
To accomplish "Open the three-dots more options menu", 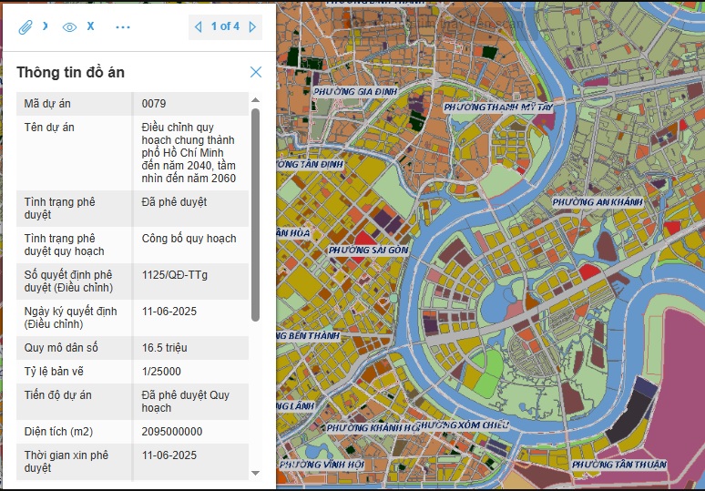I will (x=123, y=27).
